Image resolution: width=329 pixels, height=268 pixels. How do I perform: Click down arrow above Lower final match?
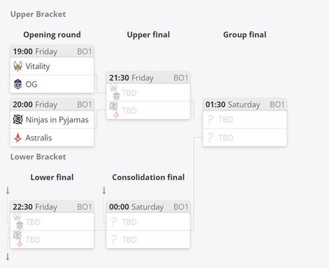tap(8, 191)
